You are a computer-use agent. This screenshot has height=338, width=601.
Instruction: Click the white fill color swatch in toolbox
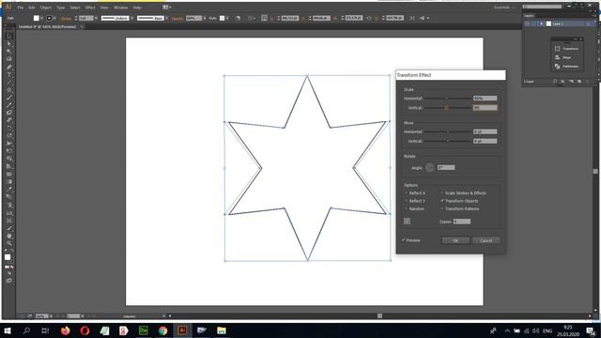pyautogui.click(x=8, y=257)
